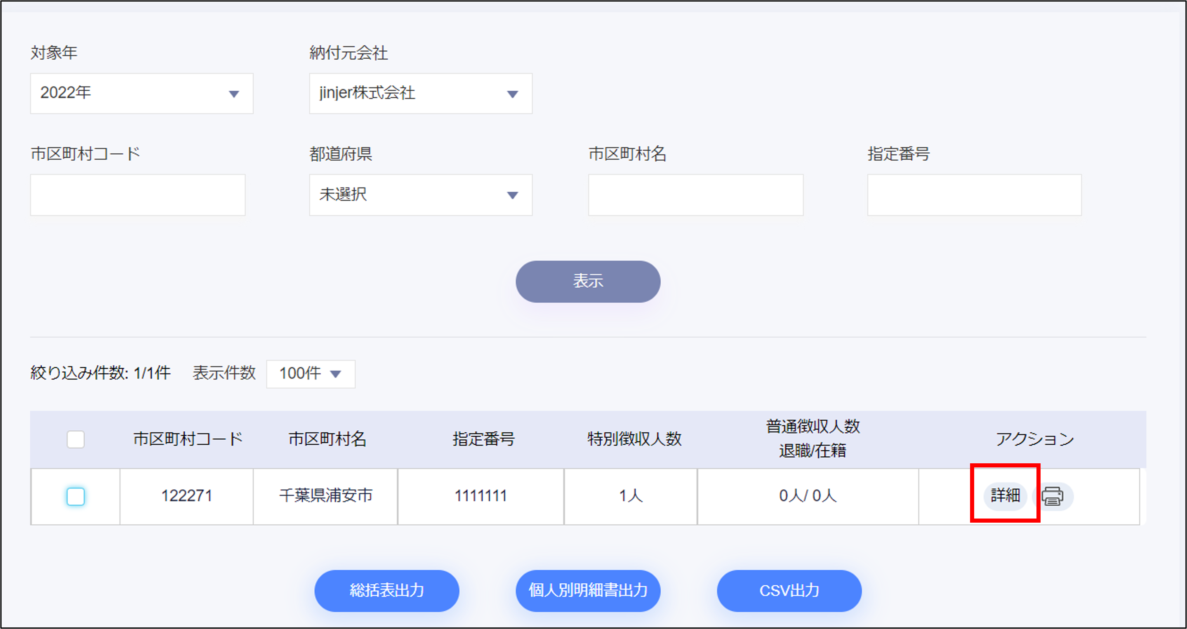
Task: Export with the CSV出力 button
Action: point(789,590)
